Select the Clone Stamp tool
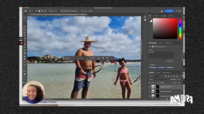This screenshot has height=114, width=204. (x=25, y=44)
